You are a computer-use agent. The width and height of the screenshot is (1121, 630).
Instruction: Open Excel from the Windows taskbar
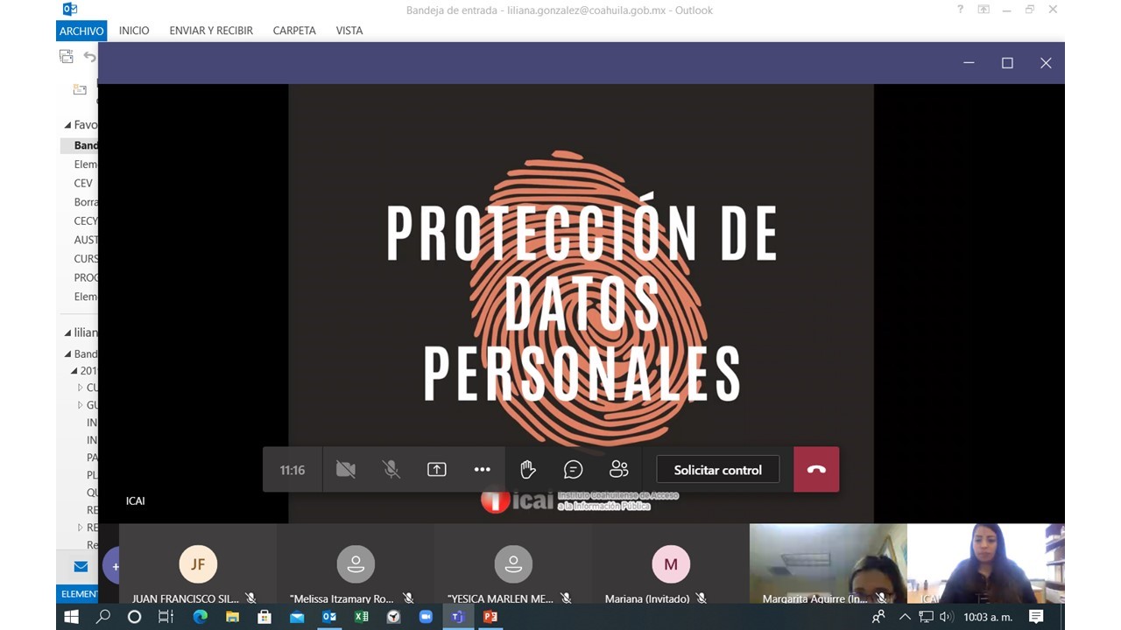click(362, 617)
